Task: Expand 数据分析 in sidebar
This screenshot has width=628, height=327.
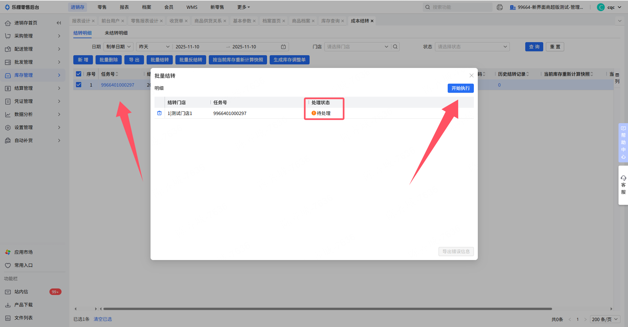Action: coord(33,114)
